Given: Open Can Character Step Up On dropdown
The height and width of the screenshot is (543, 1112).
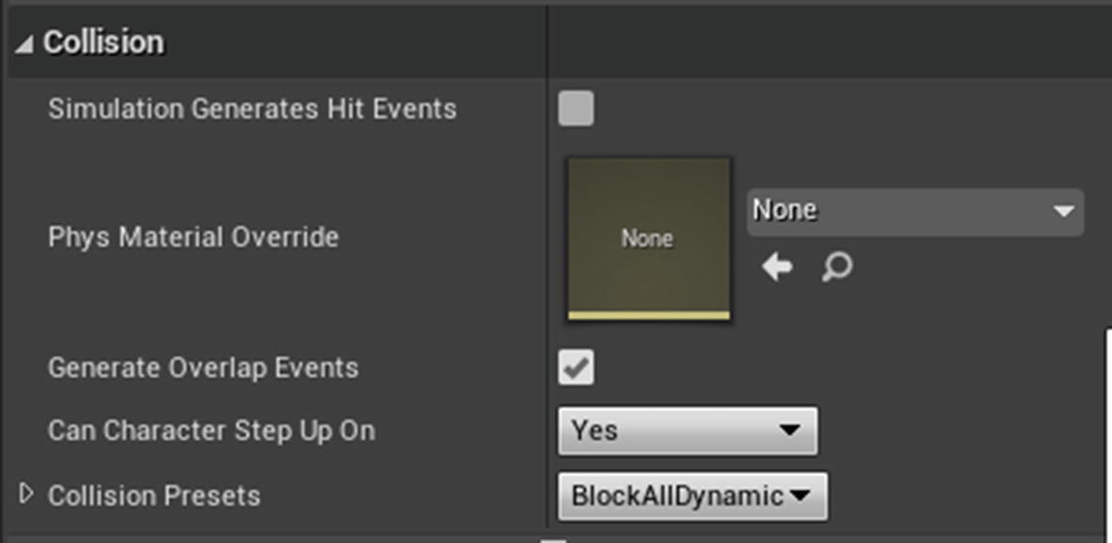Looking at the screenshot, I should tap(687, 430).
